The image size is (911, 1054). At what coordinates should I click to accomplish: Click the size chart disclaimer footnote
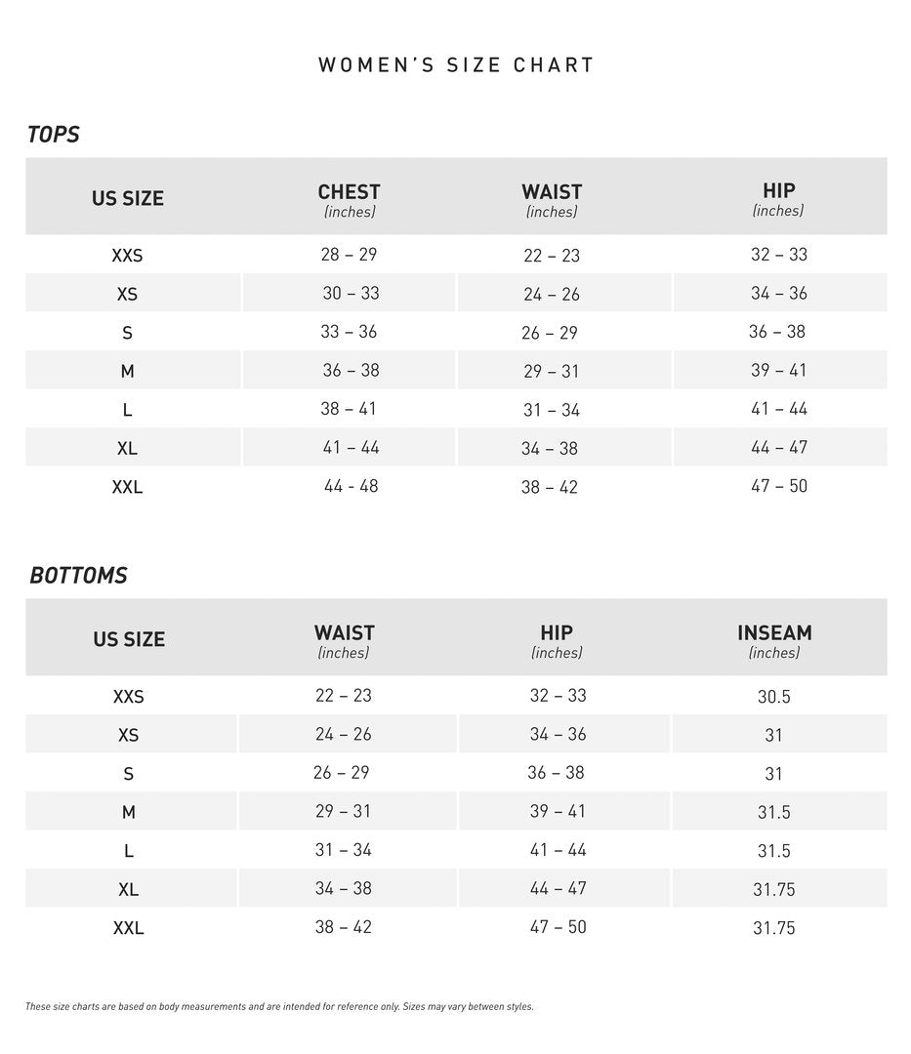[279, 1006]
